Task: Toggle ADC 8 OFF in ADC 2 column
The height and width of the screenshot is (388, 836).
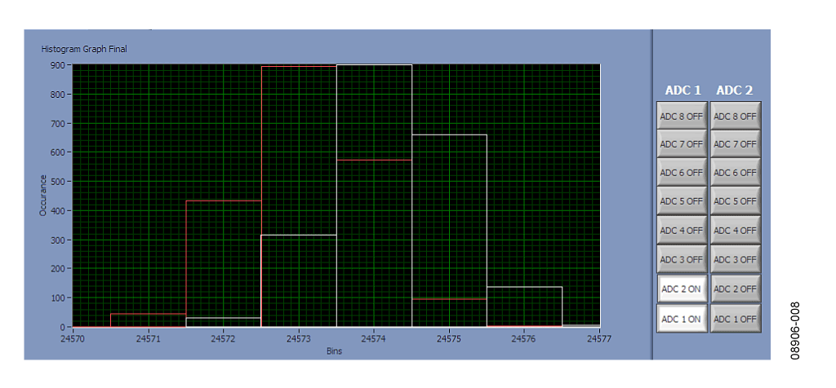Action: [x=736, y=116]
